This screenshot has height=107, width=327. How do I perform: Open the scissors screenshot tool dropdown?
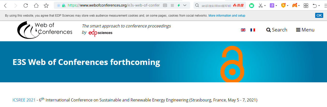pos(262,5)
